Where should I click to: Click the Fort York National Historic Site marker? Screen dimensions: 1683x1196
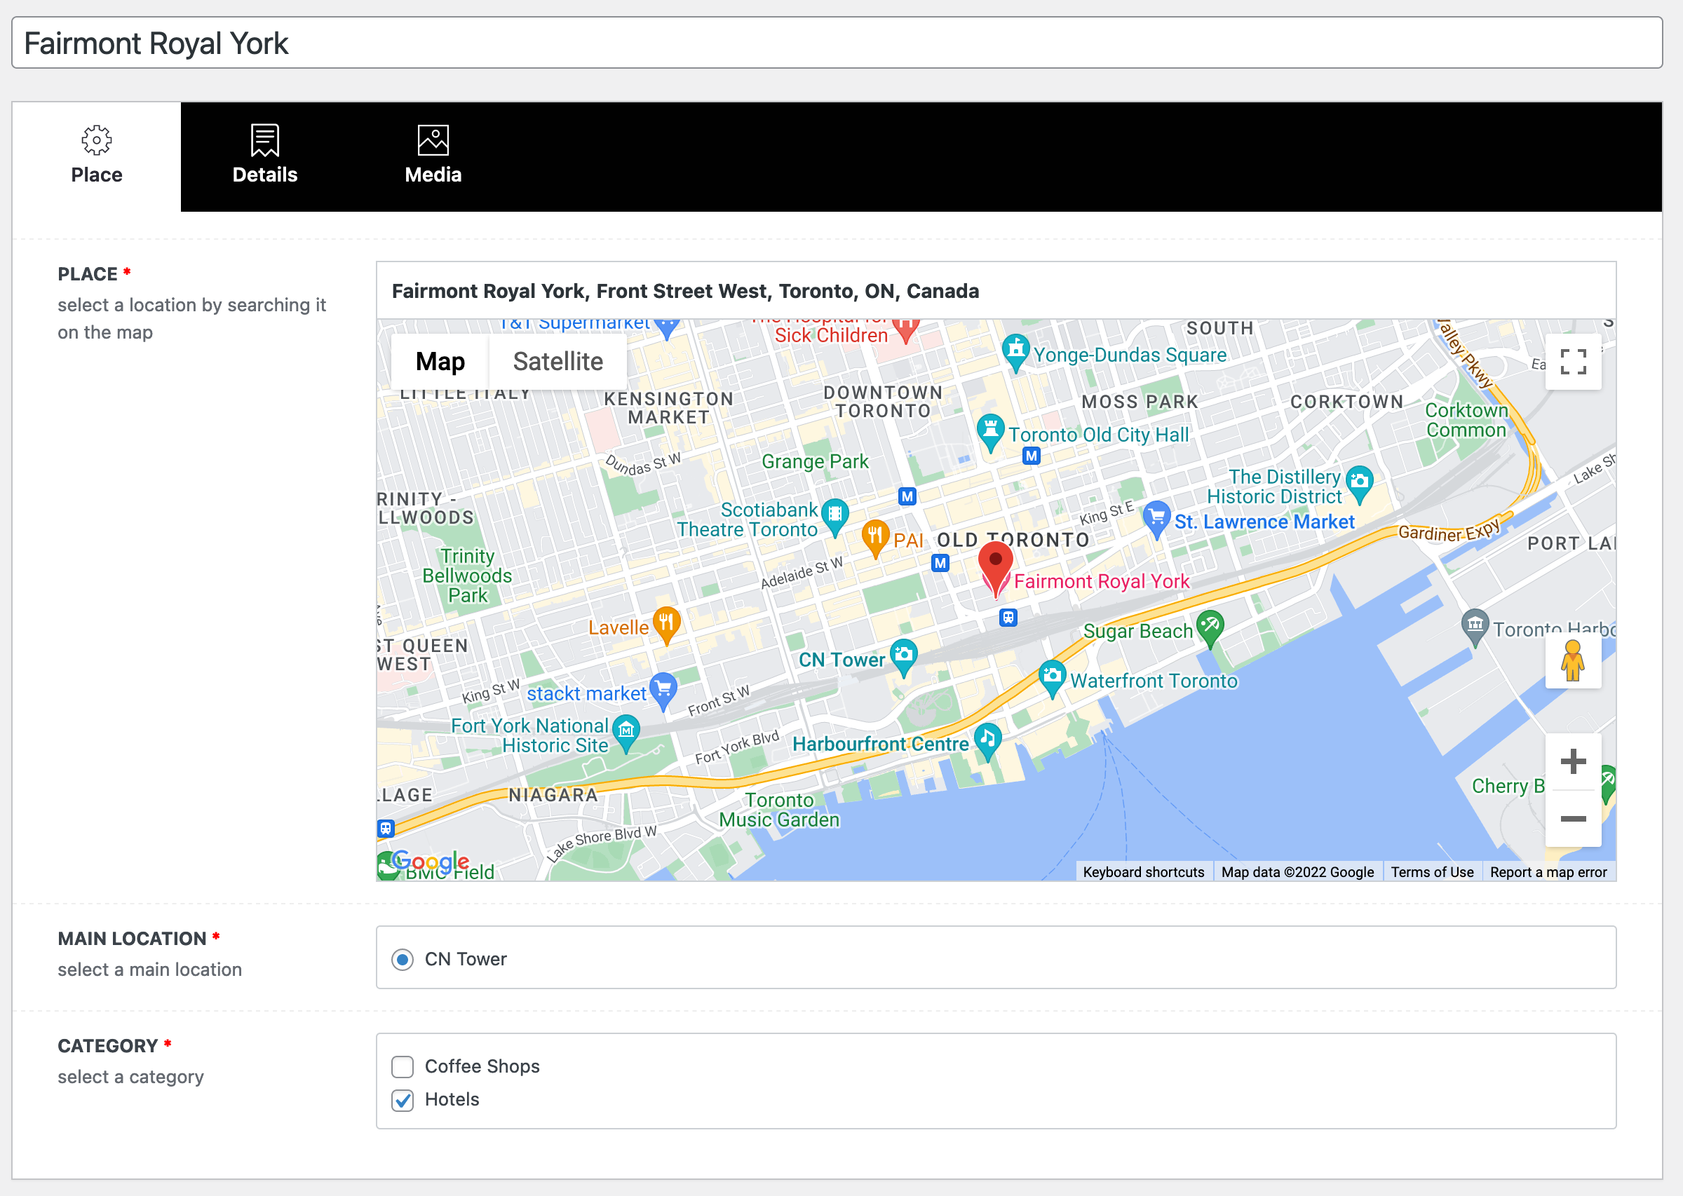coord(626,732)
